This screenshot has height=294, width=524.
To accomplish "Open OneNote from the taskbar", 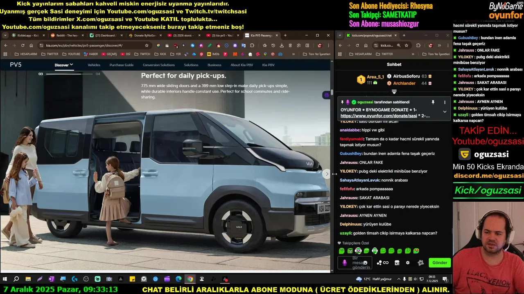I will tap(51, 279).
